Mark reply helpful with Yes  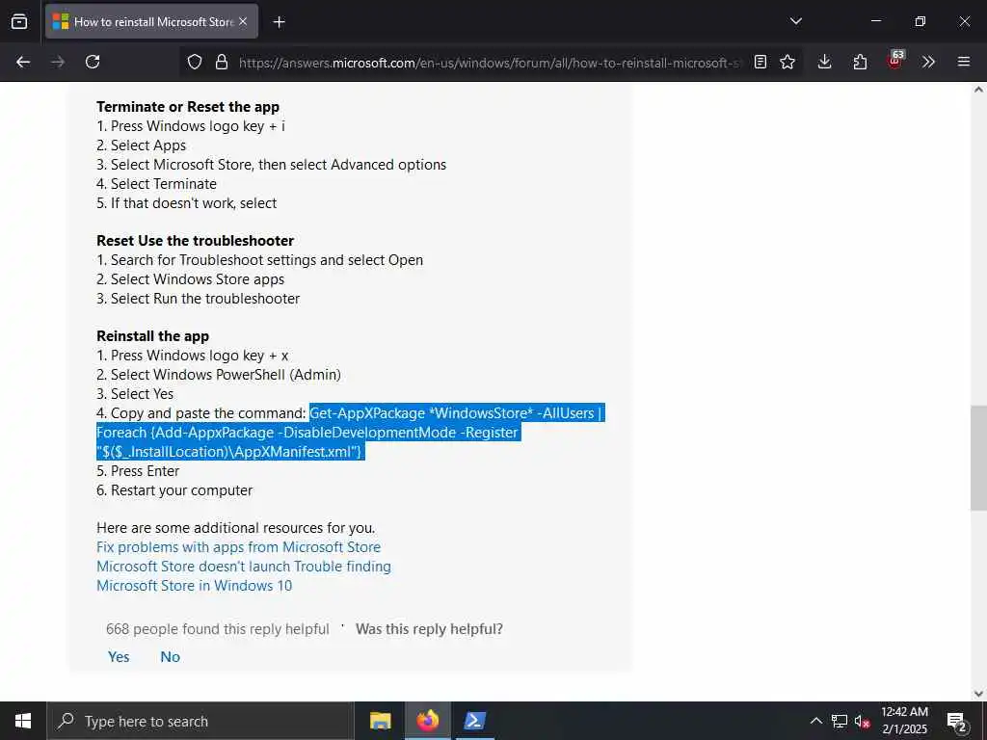tap(119, 656)
